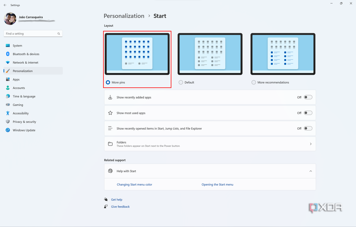Choose the More recommendations layout option
The height and width of the screenshot is (227, 356).
tap(254, 82)
